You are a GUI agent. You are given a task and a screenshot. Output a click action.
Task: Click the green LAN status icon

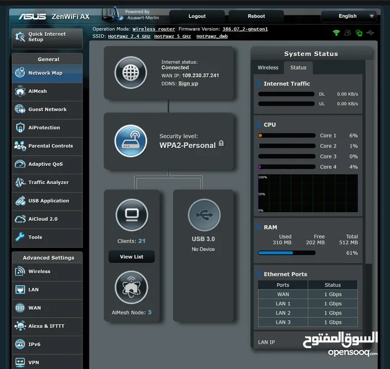pyautogui.click(x=359, y=33)
